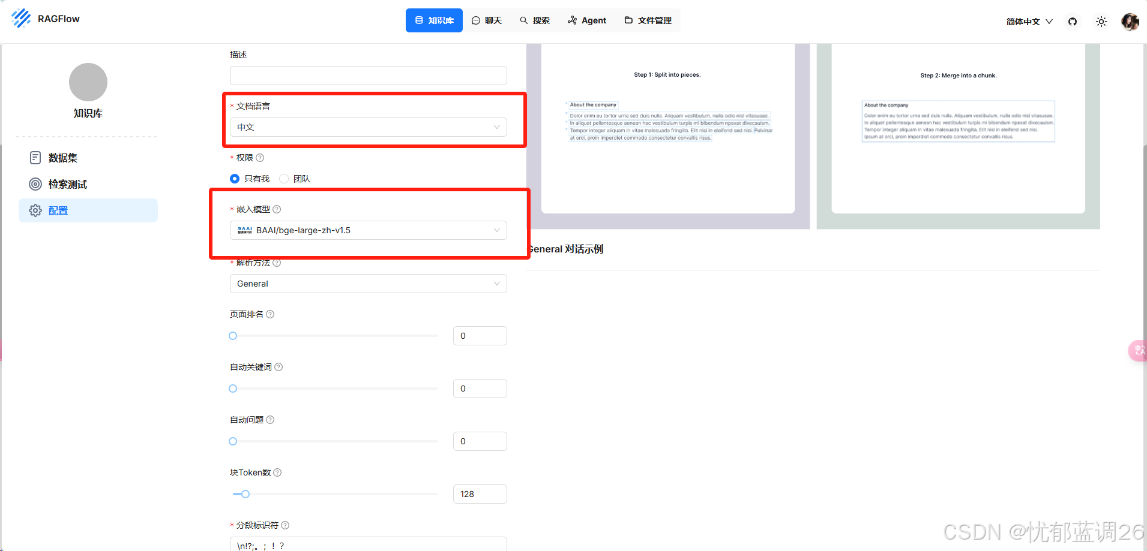The width and height of the screenshot is (1147, 551).
Task: Click the RAGFlow logo icon
Action: click(x=21, y=19)
